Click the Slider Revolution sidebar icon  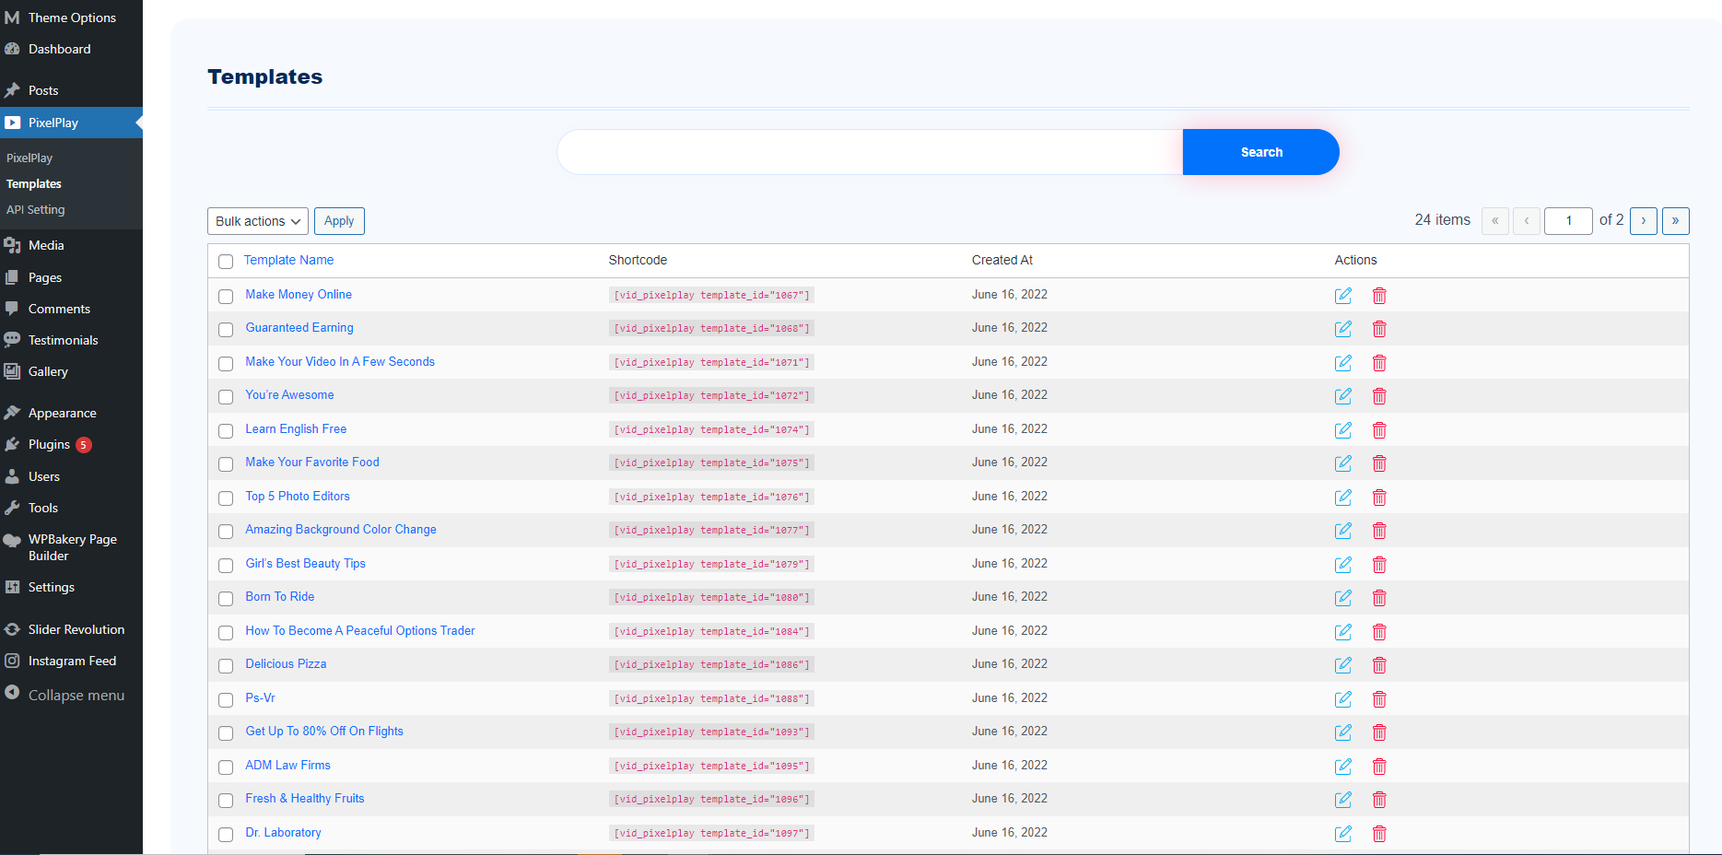click(x=12, y=629)
